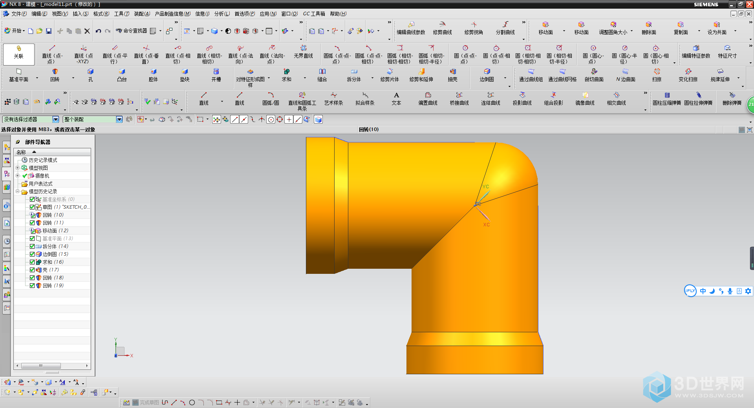Click the Undo arrow icon

(98, 31)
